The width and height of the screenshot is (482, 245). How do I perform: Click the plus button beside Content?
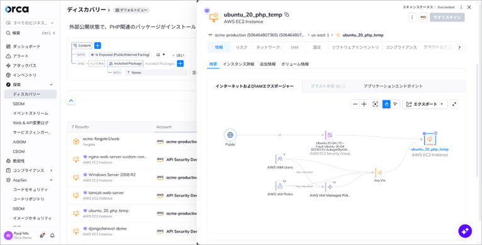point(98,45)
